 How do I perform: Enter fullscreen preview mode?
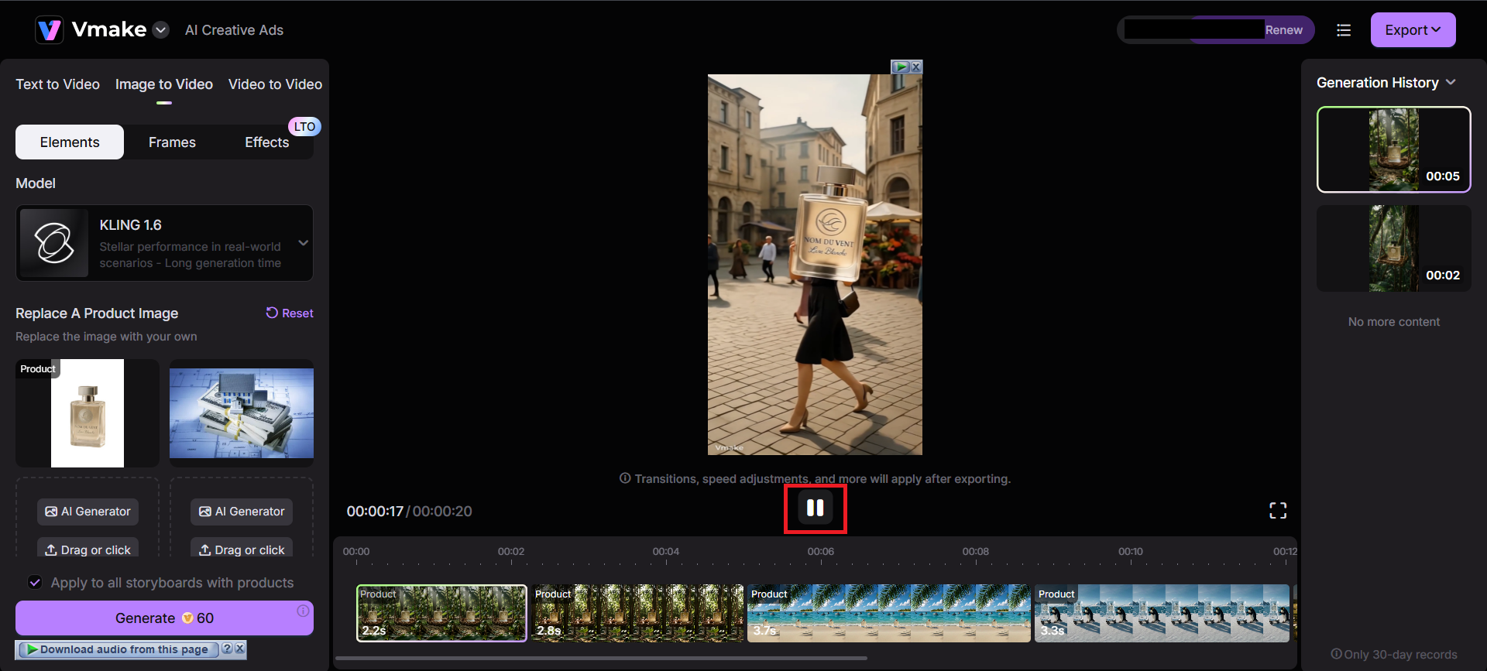[x=1277, y=511]
